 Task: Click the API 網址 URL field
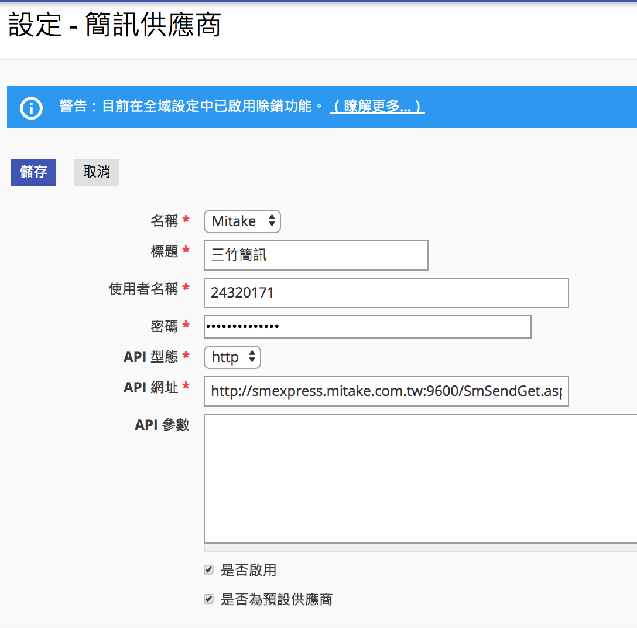[386, 391]
